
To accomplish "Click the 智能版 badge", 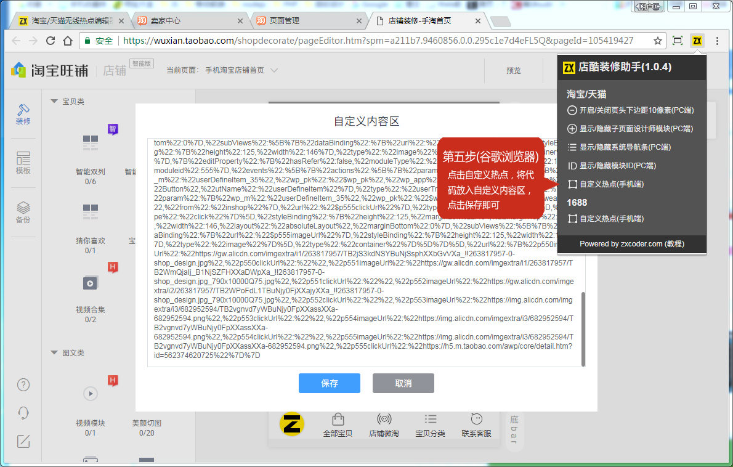I will click(x=142, y=63).
